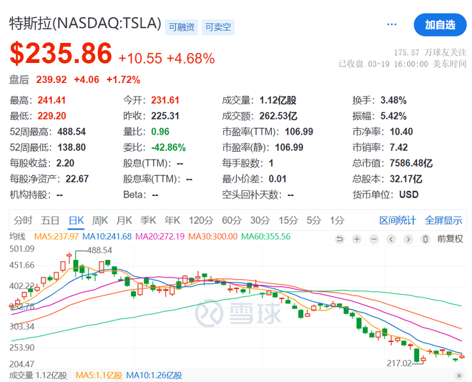This screenshot has height=382, width=472.
Task: Open the 均线 indicator selector
Action: (18, 237)
